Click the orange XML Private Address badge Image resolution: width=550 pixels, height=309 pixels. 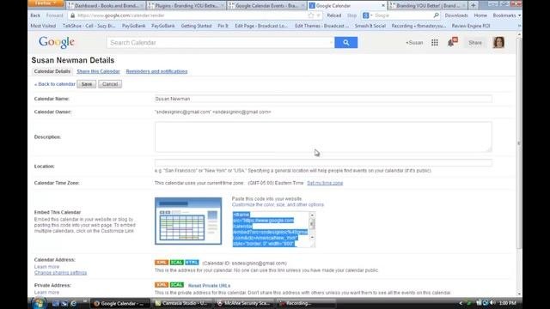(x=162, y=285)
